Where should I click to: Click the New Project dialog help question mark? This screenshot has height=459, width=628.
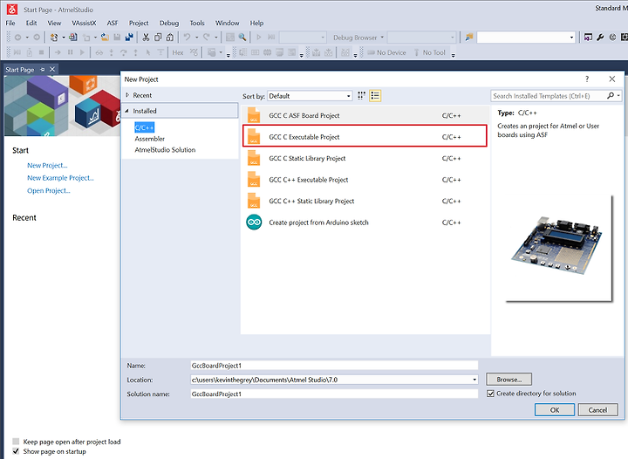(587, 79)
